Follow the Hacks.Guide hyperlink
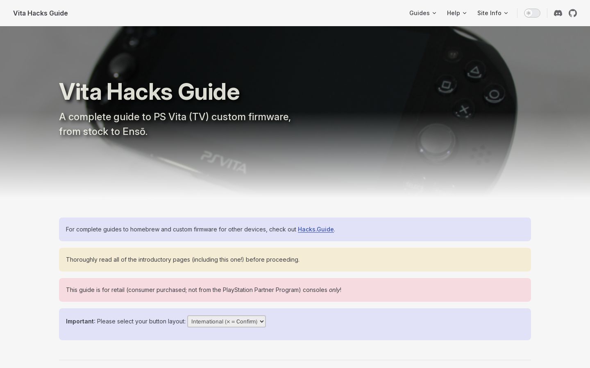This screenshot has height=368, width=590. click(x=315, y=229)
